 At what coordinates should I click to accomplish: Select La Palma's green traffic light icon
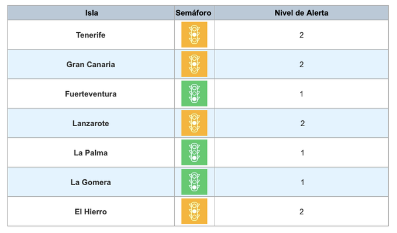194,152
